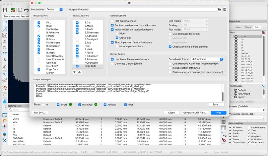The height and width of the screenshot is (156, 268).
Task: Click the Plot button
Action: [219, 112]
